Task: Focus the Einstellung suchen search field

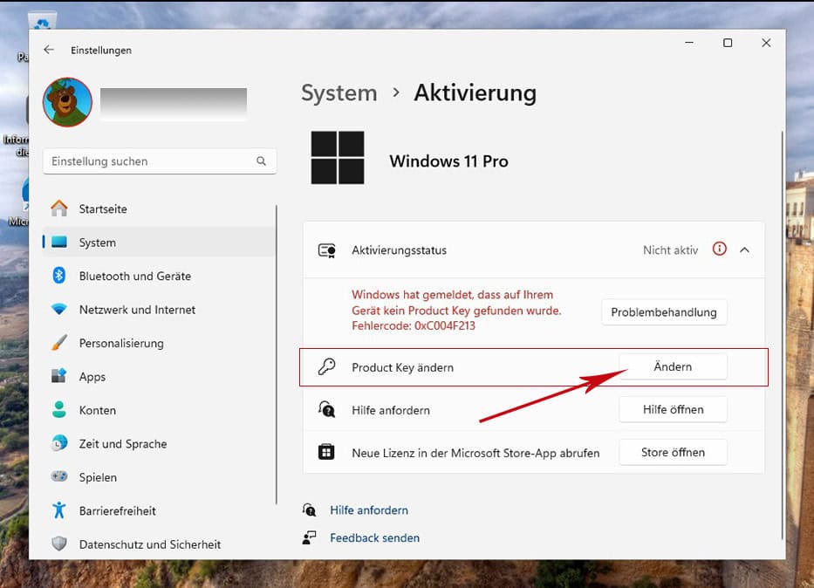Action: coord(148,161)
